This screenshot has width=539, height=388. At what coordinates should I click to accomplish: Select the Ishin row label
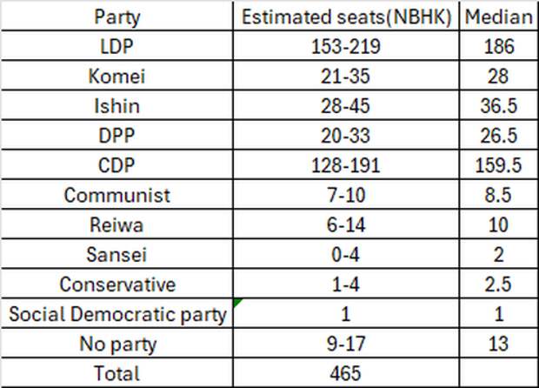coord(116,105)
